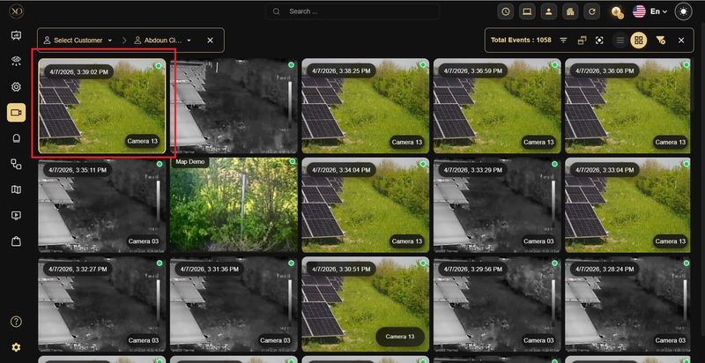
Task: Close the events toolbar with its X
Action: pyautogui.click(x=681, y=40)
